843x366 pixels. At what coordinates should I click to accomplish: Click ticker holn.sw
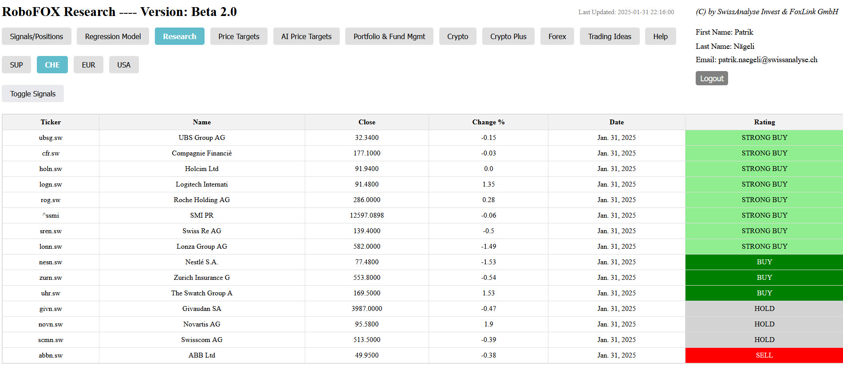[x=51, y=169]
